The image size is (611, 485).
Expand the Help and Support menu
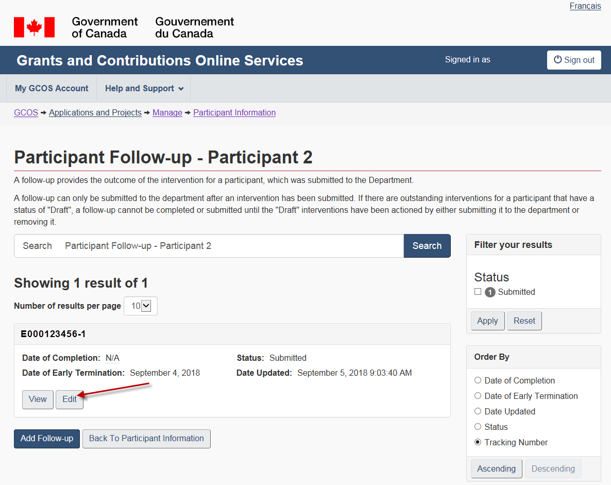point(144,89)
